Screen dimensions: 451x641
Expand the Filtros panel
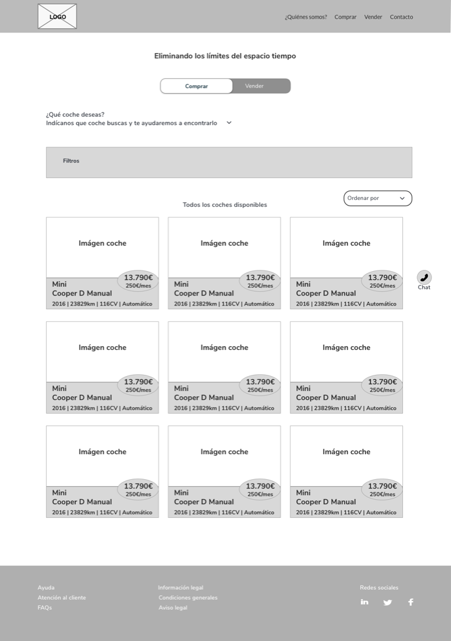point(71,161)
